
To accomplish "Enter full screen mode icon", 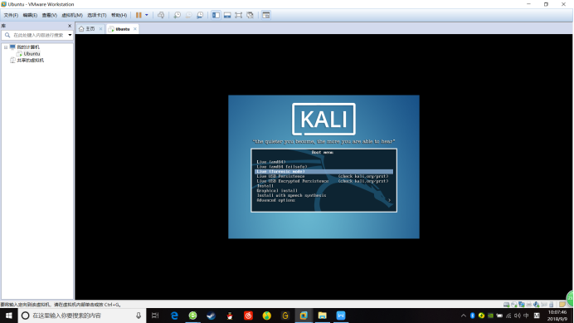I will tap(239, 15).
